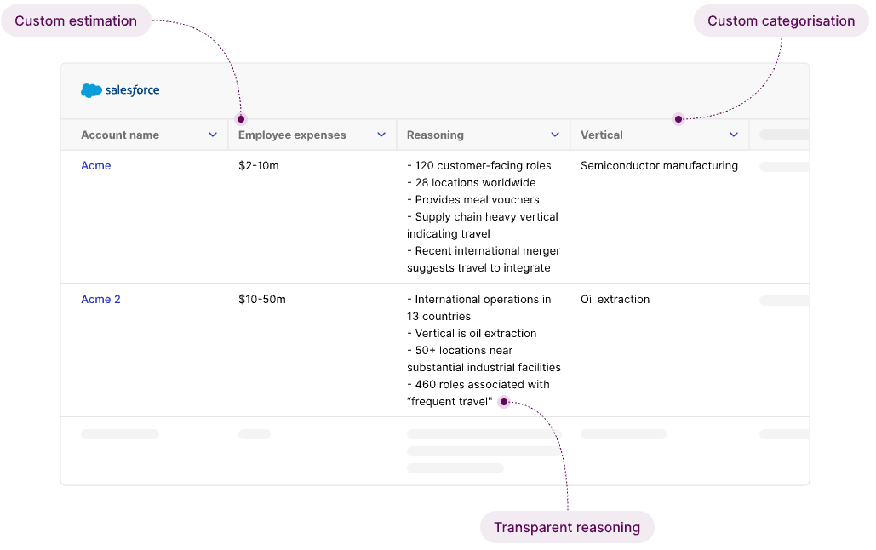Viewport: 876px width, 550px height.
Task: Expand the Employee expenses column chevron
Action: point(381,135)
